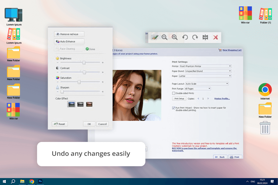Open the Print Range dropdown

(198, 89)
